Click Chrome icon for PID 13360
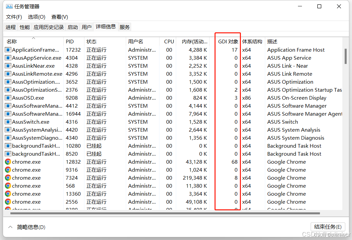 pos(8,194)
